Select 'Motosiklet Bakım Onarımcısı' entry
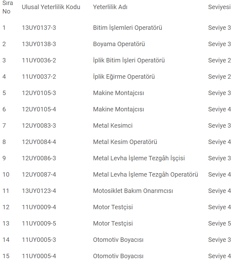Viewport: 240px width, 266px height. (x=133, y=191)
